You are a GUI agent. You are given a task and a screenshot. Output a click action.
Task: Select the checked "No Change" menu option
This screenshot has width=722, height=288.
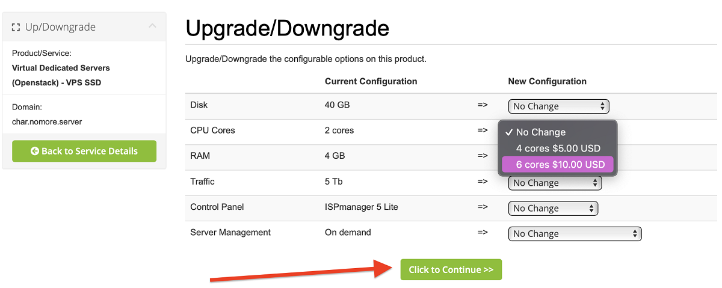(540, 132)
